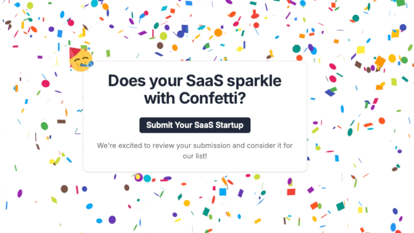The image size is (414, 233).
Task: Click the cyan confetti dot beside the ringed yellow dot
Action: click(147, 178)
